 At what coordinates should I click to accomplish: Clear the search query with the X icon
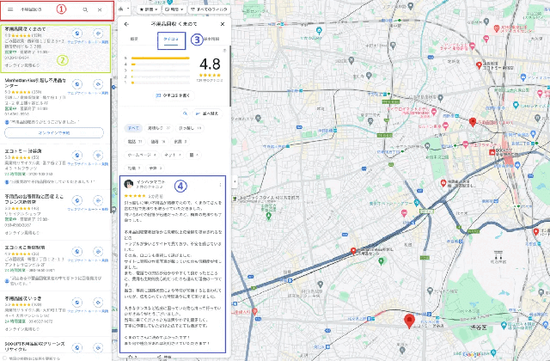pyautogui.click(x=100, y=9)
